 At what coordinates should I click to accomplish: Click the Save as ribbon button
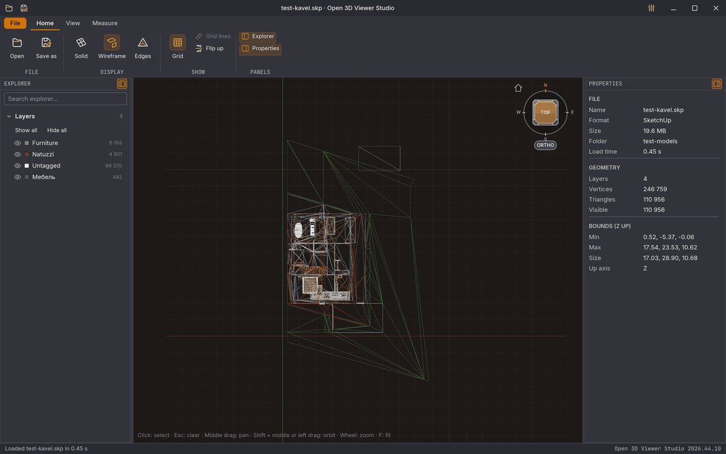click(x=46, y=48)
